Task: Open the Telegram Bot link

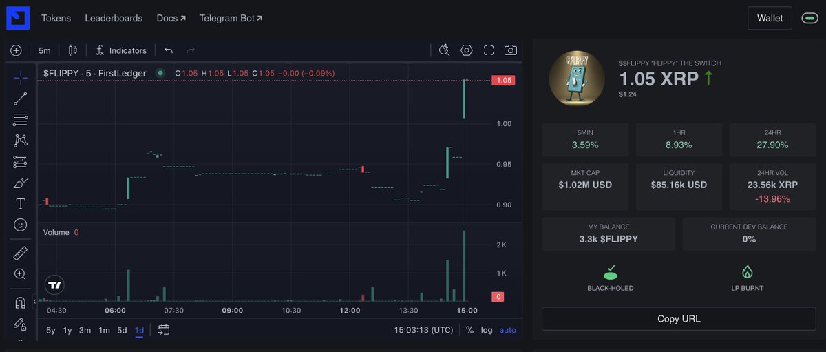Action: (231, 18)
